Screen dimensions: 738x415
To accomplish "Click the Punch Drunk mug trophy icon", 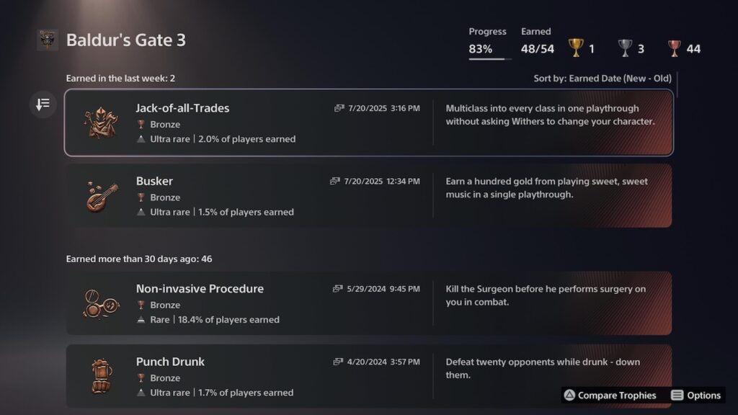I will [102, 376].
